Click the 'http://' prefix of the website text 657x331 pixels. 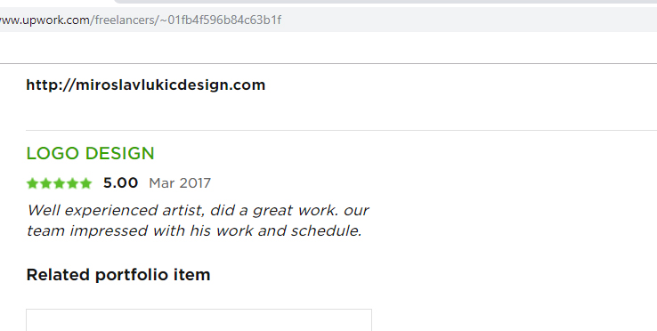50,85
